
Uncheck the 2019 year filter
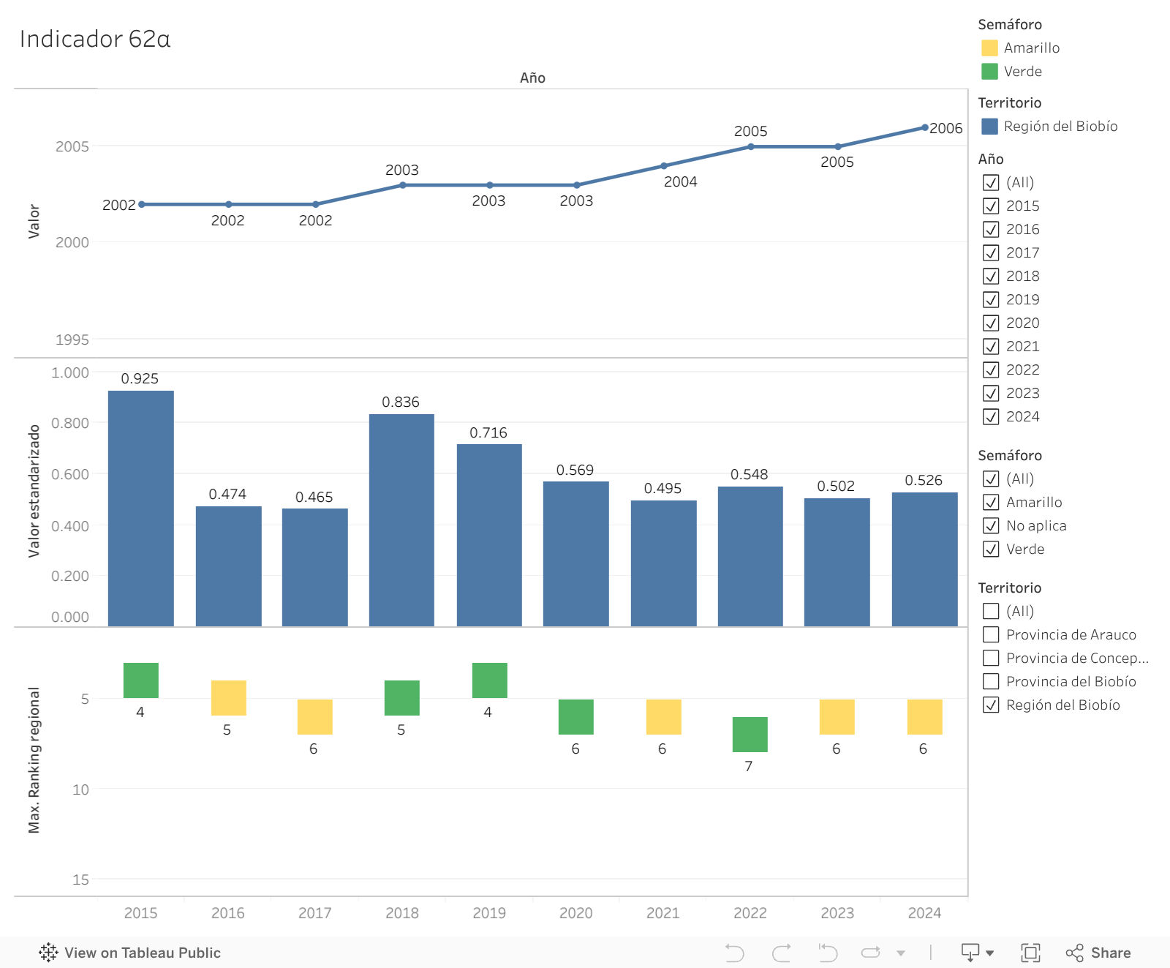click(x=991, y=299)
